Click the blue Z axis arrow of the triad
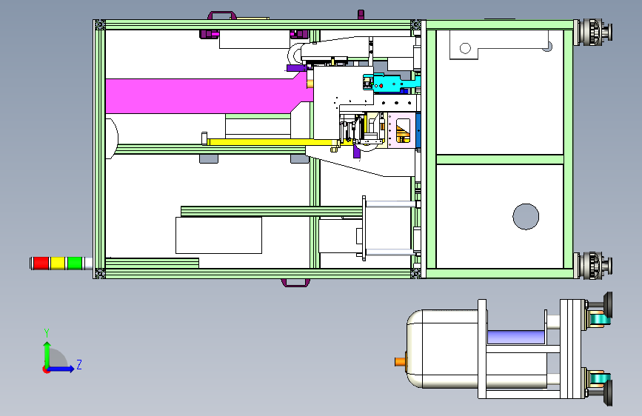The image size is (642, 416). pyautogui.click(x=61, y=369)
